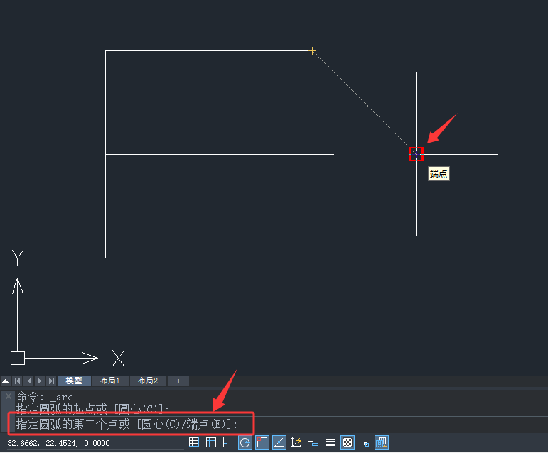548x453 pixels.
Task: Toggle polar tracking in status bar
Action: tap(245, 442)
